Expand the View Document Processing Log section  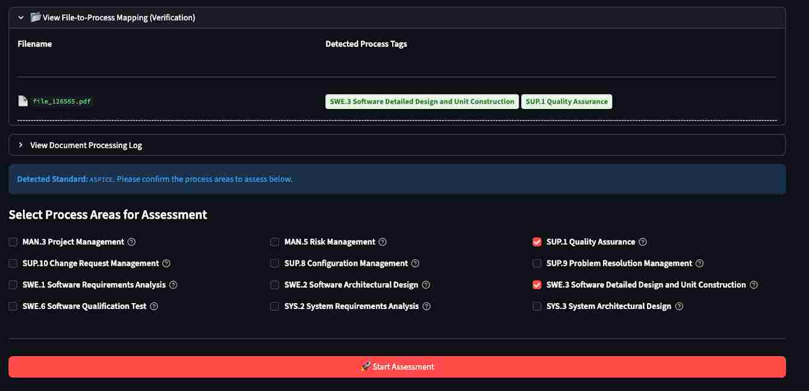(21, 145)
